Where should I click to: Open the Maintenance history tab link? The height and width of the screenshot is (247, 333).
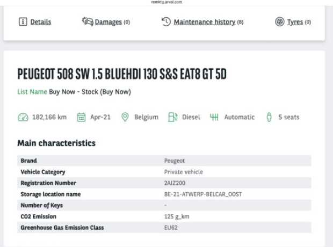205,22
